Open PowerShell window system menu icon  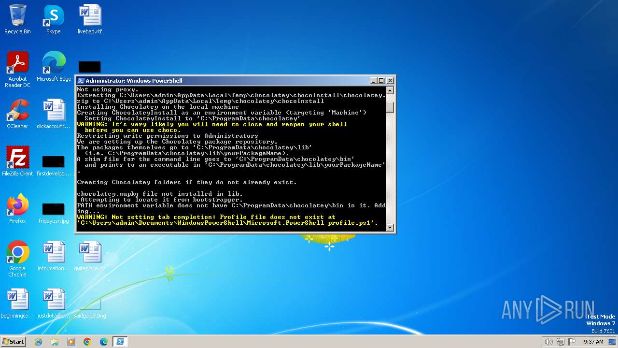tap(81, 81)
